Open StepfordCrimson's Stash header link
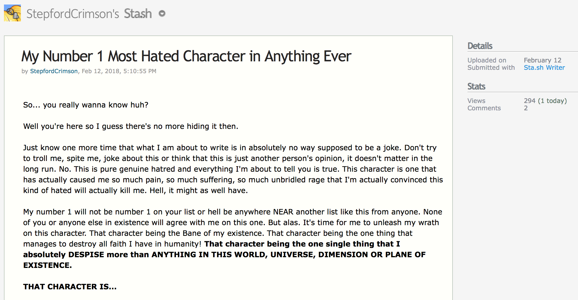 click(x=89, y=14)
